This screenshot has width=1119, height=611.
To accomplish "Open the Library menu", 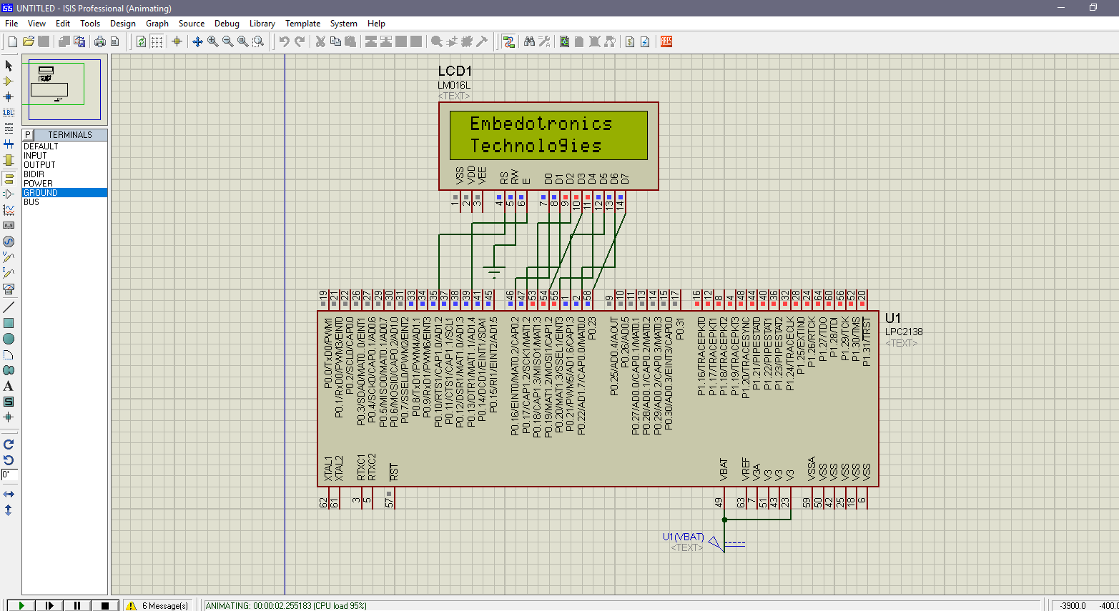I will point(262,24).
